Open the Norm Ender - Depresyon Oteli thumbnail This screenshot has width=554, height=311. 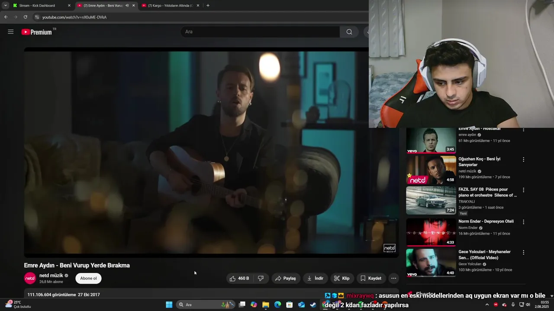click(431, 232)
